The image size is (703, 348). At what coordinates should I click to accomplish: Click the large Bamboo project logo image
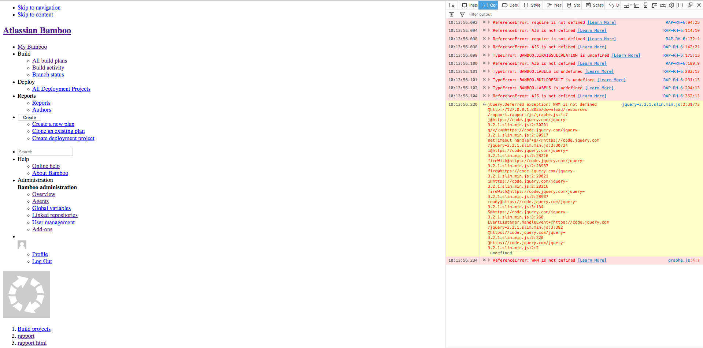coord(26,295)
